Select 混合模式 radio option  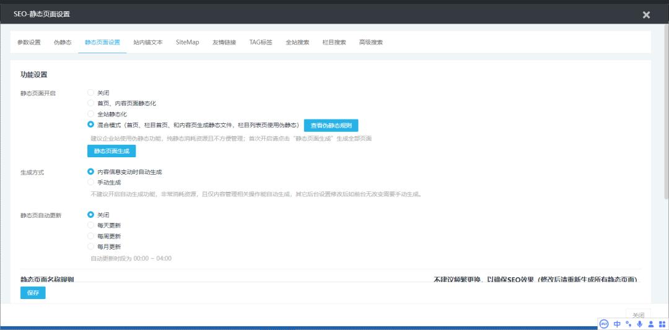point(90,124)
